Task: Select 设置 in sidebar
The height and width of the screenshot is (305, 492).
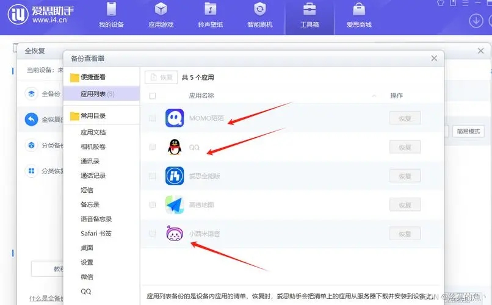Action: 87,262
